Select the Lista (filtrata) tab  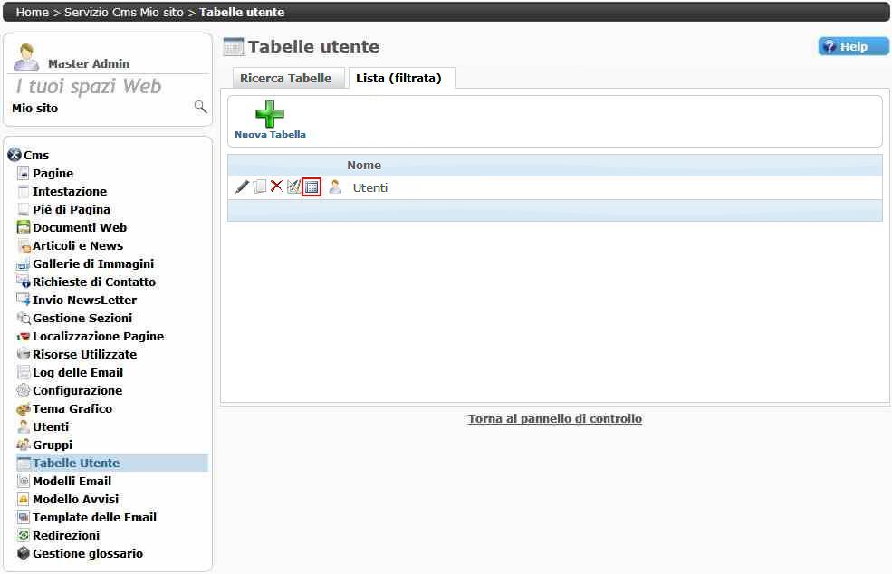(398, 79)
